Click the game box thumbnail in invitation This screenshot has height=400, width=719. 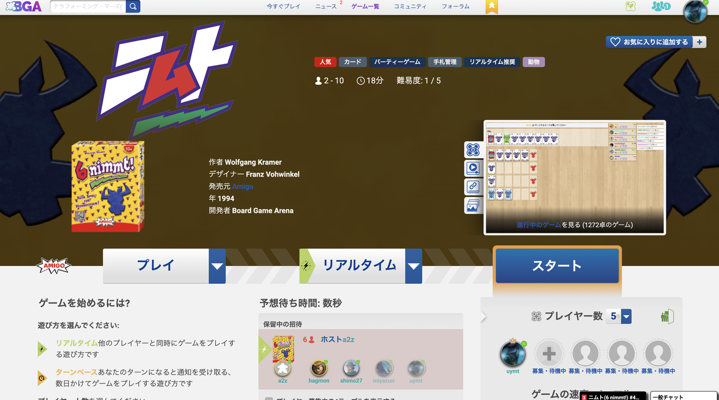point(284,349)
